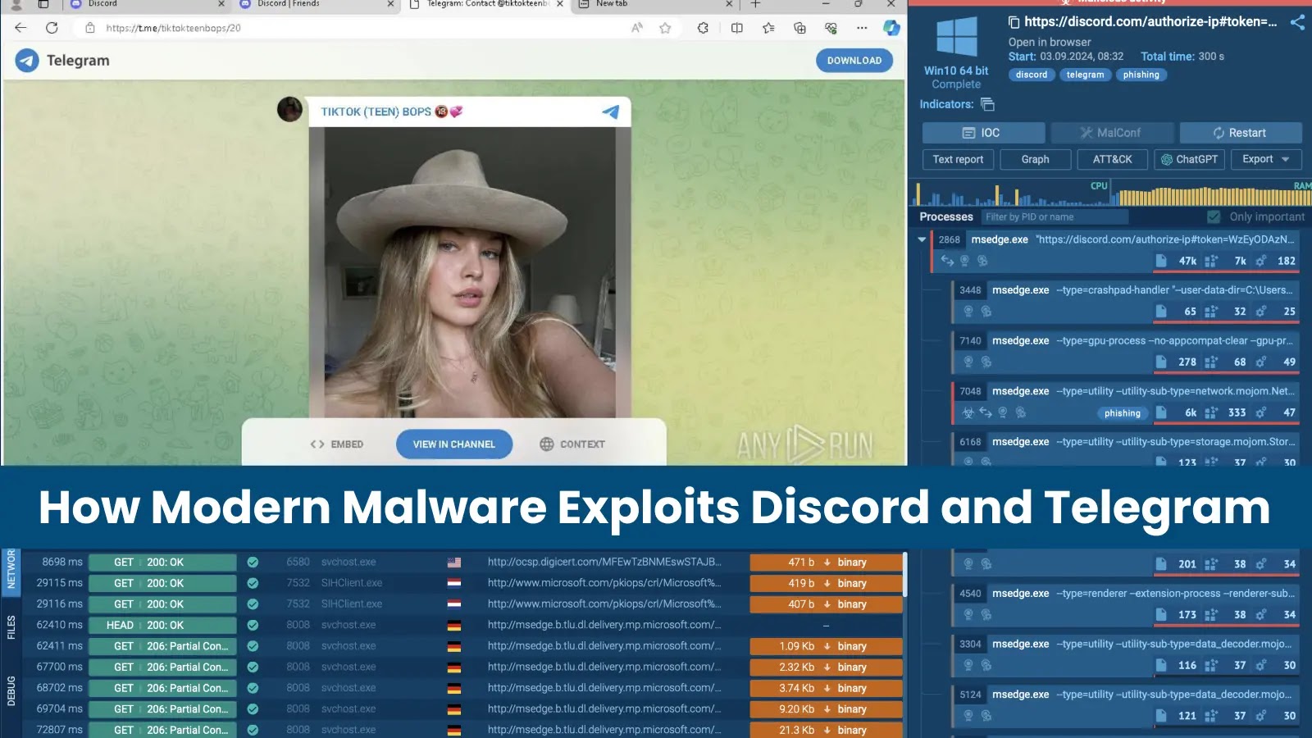The width and height of the screenshot is (1312, 738).
Task: Click the CONTEXT link
Action: point(572,444)
